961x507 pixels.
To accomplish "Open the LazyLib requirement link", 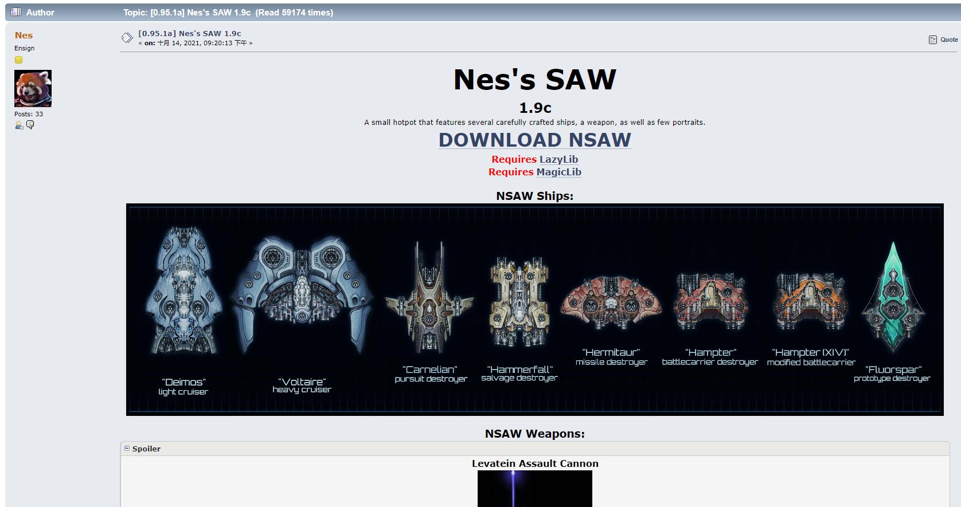I will click(x=558, y=159).
